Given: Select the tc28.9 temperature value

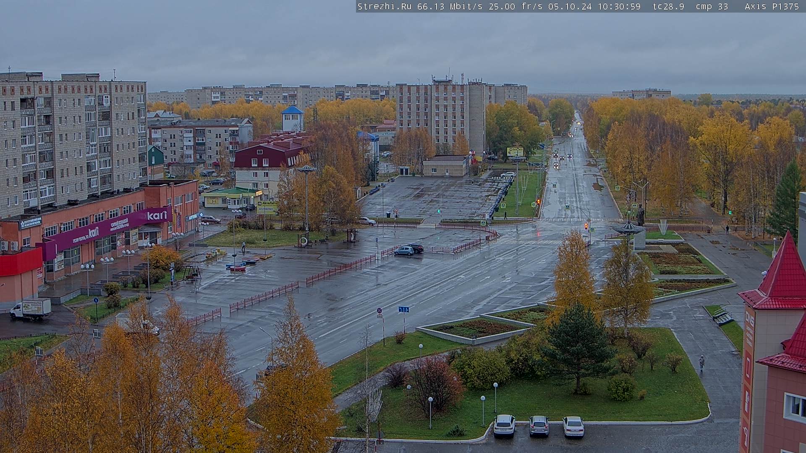Looking at the screenshot, I should [668, 6].
